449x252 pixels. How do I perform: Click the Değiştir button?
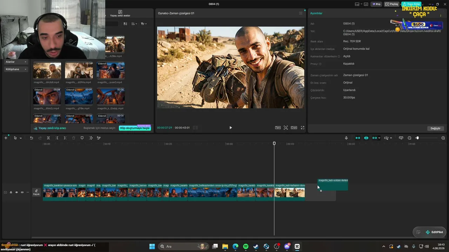point(435,128)
